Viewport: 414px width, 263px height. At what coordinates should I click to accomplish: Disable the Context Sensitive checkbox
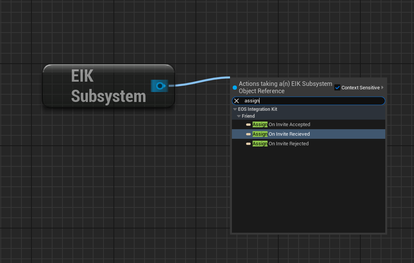[337, 88]
